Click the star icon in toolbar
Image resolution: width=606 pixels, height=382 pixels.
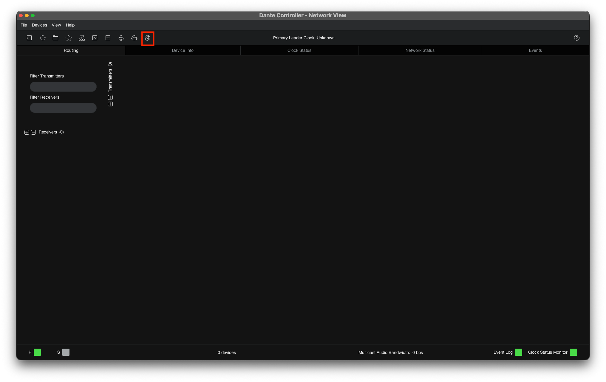coord(69,38)
